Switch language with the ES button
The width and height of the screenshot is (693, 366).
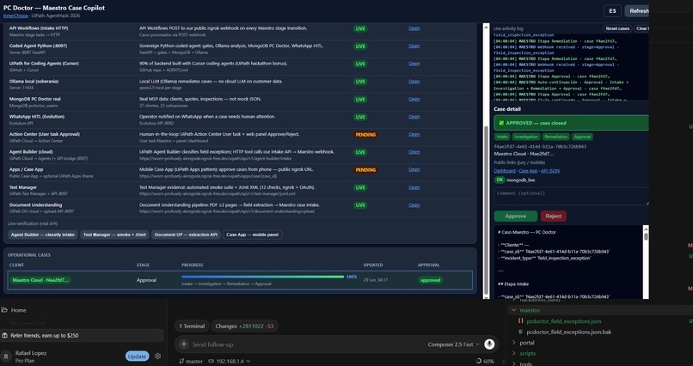tap(612, 11)
